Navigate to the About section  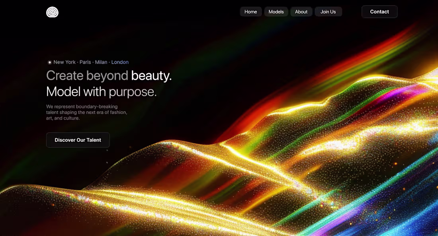pos(301,12)
